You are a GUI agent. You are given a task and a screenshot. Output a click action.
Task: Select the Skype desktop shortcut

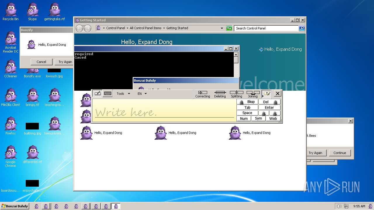click(32, 12)
